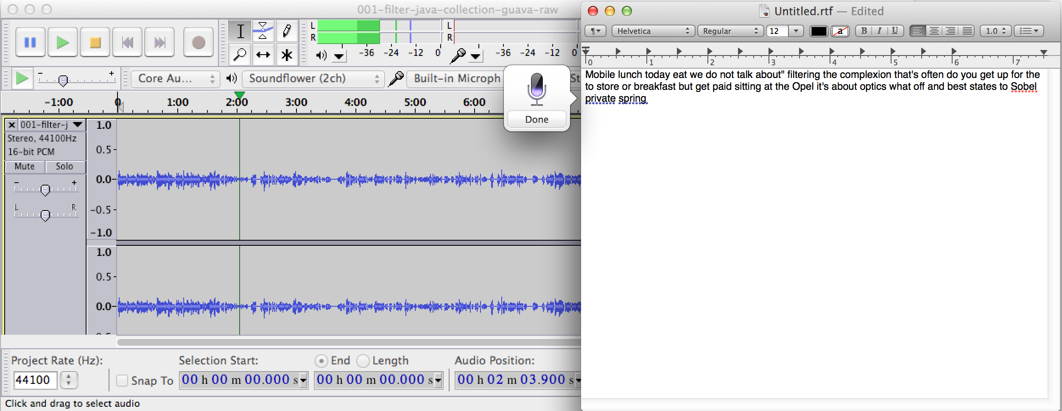1062x411 pixels.
Task: Click the font size field showing 12
Action: [777, 31]
